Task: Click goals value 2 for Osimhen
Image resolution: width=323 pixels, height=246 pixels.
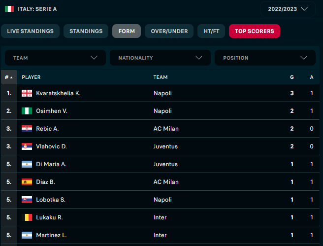Action: click(292, 111)
